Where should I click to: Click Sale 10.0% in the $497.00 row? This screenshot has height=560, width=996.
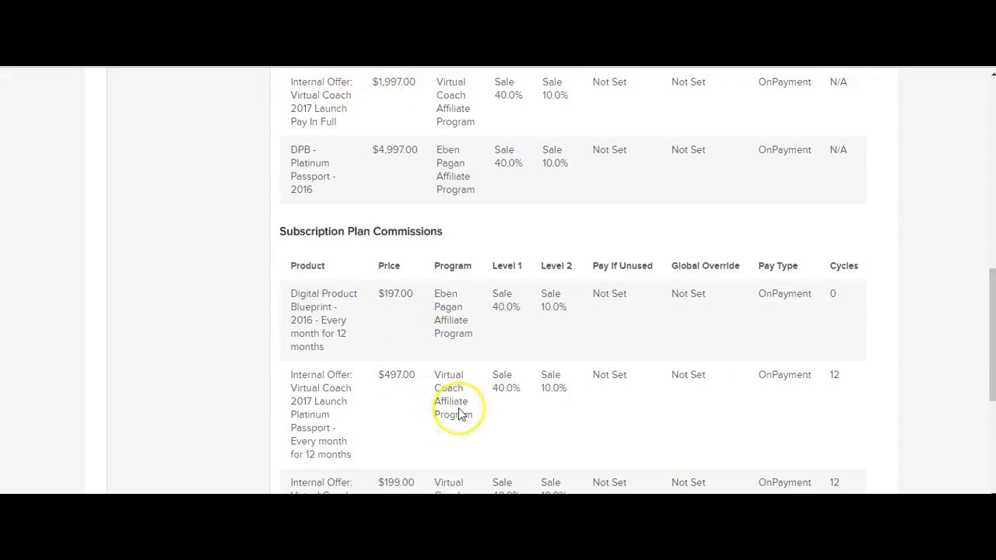553,381
